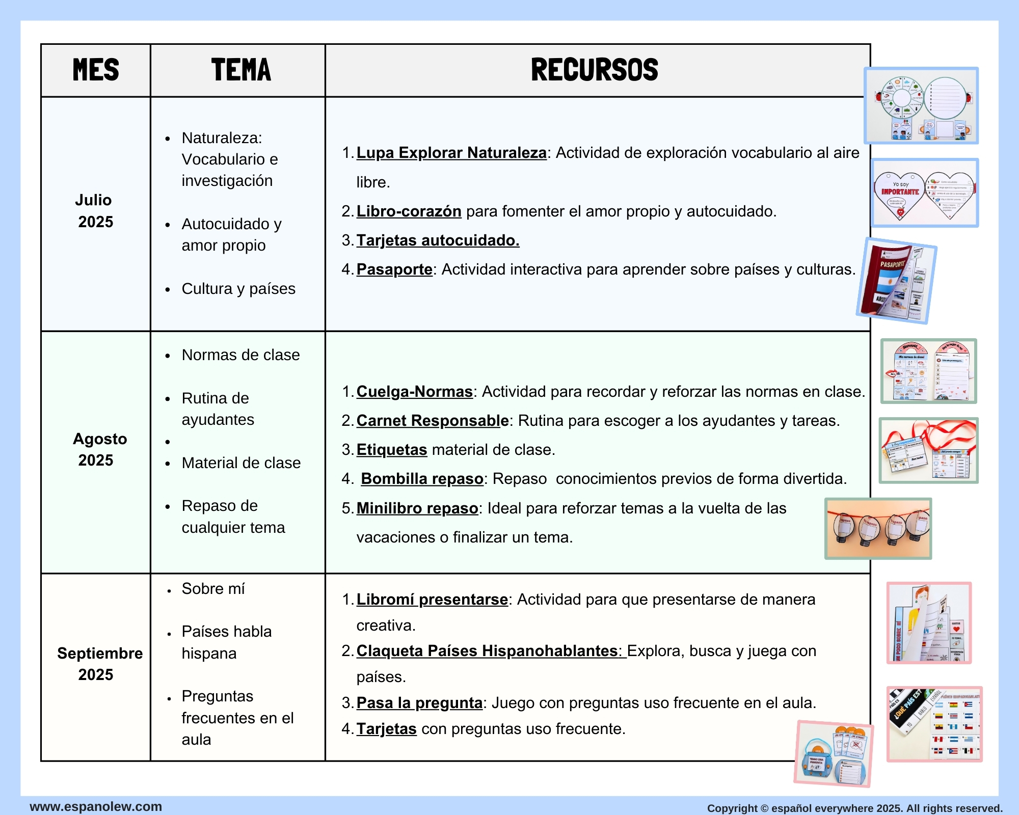Select the hanging lightbulbs review image
1019x815 pixels.
[878, 529]
